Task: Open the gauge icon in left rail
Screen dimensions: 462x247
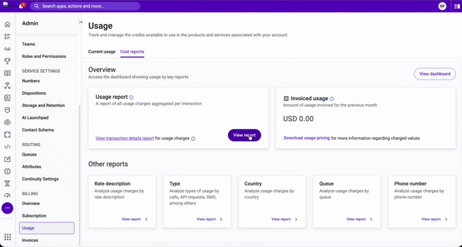Action: pyautogui.click(x=7, y=196)
